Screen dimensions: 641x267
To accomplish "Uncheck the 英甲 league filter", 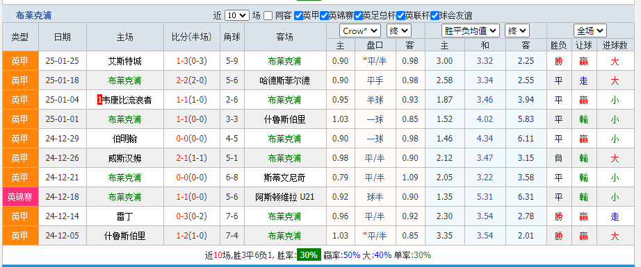I will coord(298,16).
